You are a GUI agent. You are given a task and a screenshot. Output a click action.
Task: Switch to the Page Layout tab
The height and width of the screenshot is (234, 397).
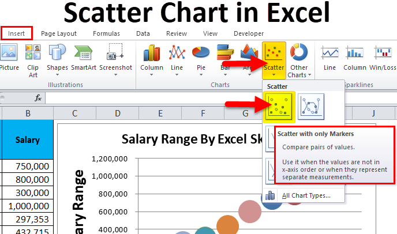point(59,33)
